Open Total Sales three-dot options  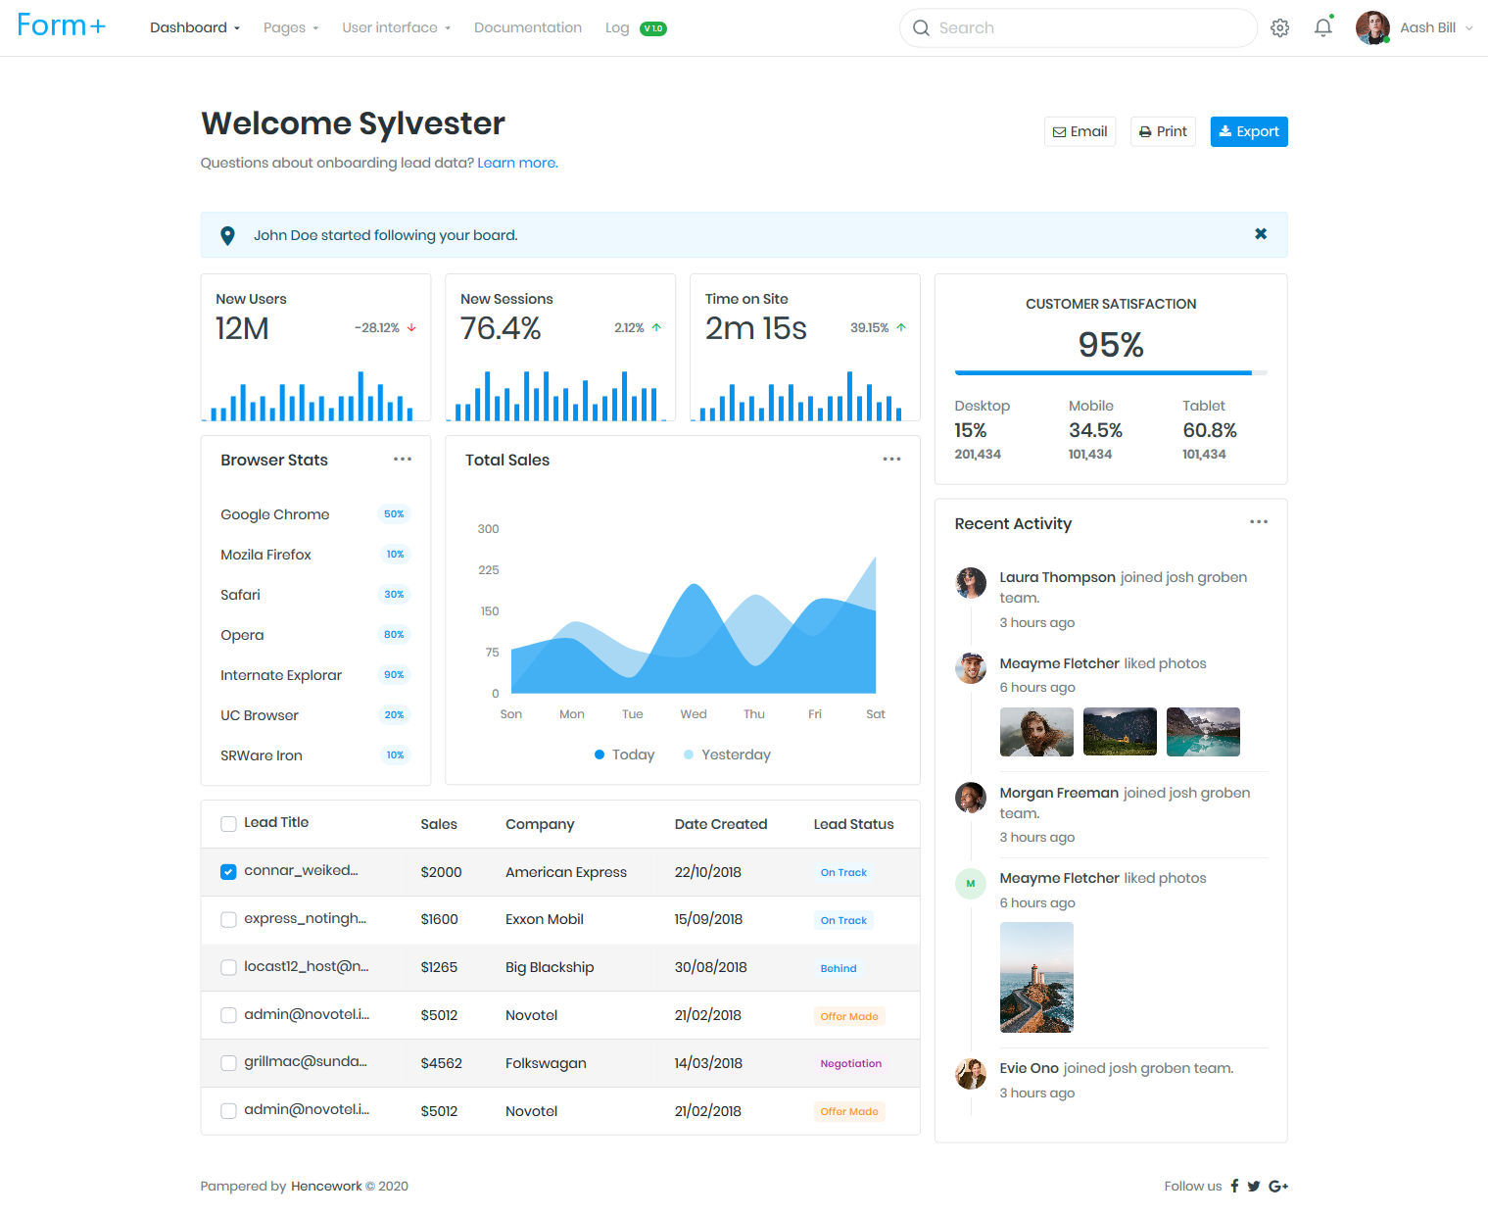pos(891,460)
